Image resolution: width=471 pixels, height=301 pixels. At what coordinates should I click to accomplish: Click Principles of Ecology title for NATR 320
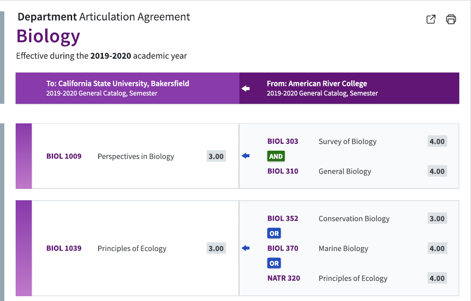coord(353,278)
